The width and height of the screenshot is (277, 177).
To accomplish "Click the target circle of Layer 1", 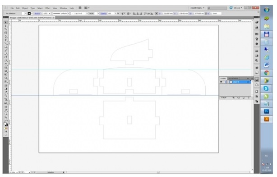I will point(248,82).
